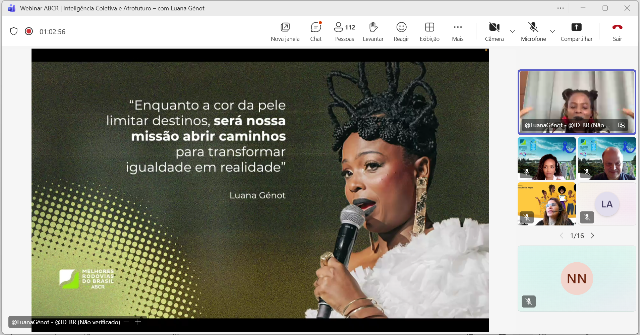Viewport: 640px width, 335px height.
Task: Go to next participants page
Action: [592, 236]
